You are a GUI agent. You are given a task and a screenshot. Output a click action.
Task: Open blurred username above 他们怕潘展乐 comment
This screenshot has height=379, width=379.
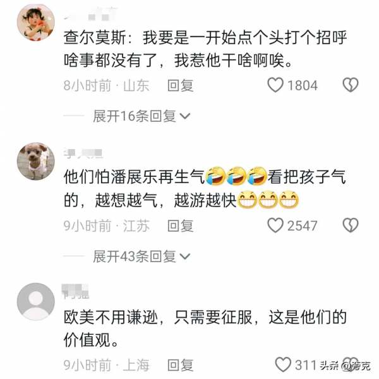pyautogui.click(x=83, y=153)
